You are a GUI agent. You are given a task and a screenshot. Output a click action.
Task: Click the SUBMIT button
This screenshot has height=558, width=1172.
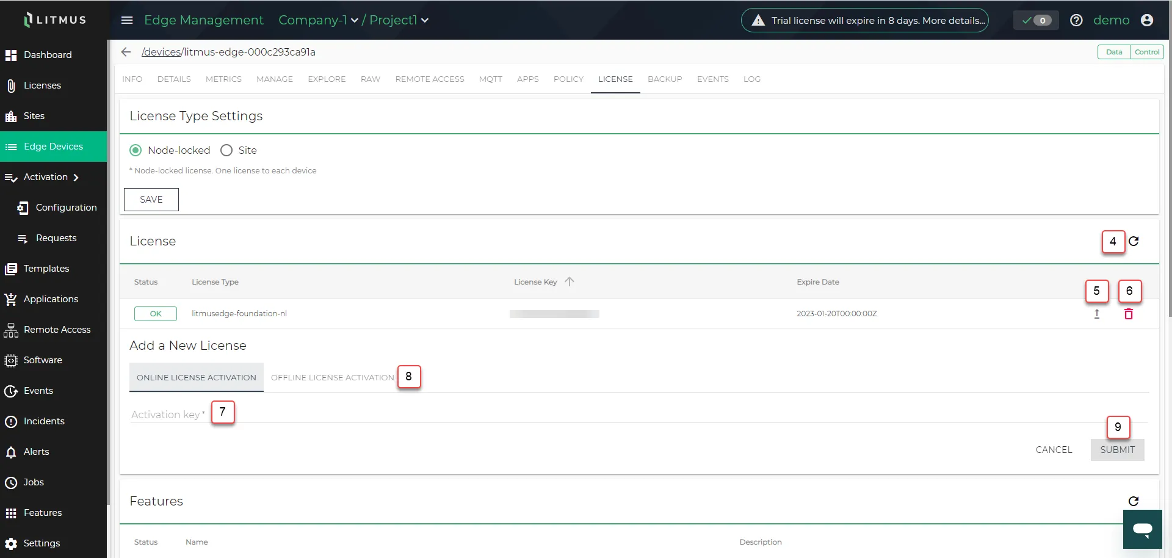(x=1118, y=450)
